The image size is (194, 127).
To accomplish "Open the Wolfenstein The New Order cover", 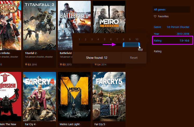I will (10, 97).
